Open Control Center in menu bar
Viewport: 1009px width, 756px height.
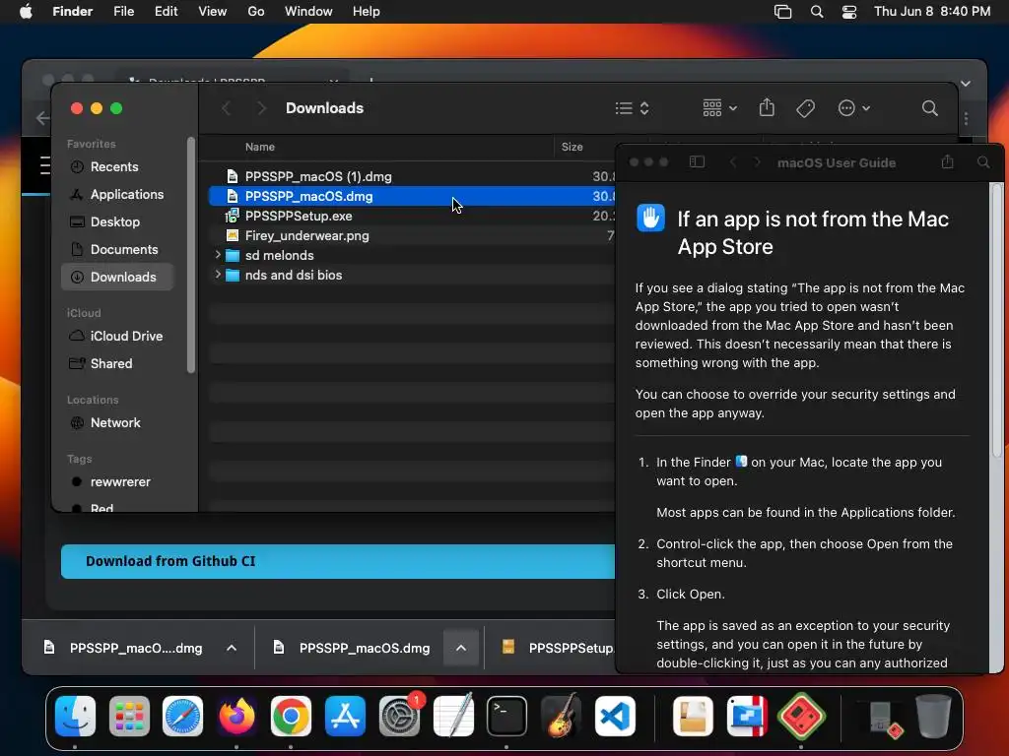849,12
